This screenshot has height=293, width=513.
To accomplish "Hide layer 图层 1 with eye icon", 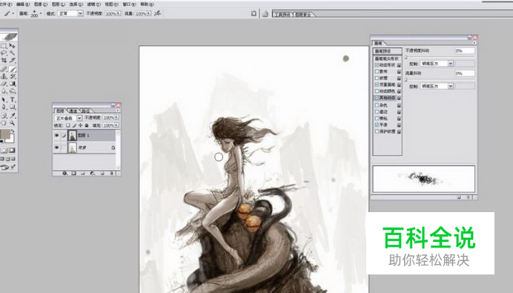I will (x=56, y=135).
